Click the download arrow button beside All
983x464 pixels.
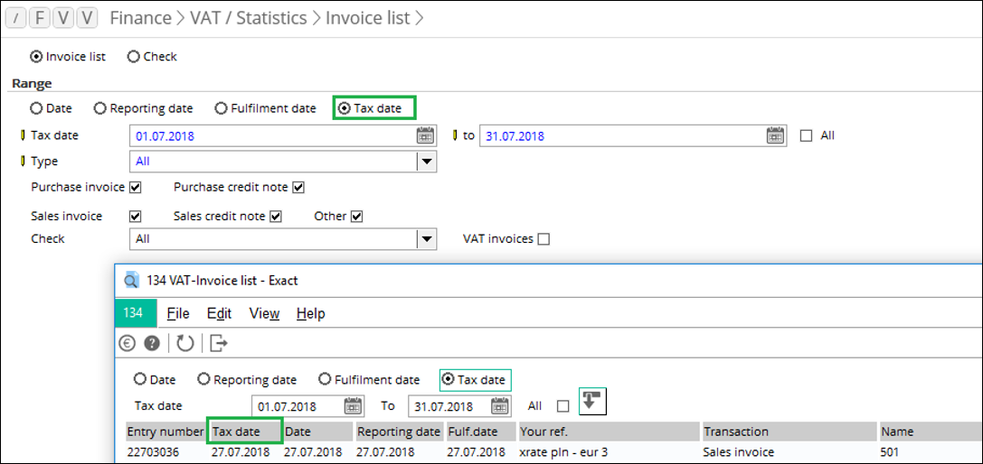click(x=592, y=403)
